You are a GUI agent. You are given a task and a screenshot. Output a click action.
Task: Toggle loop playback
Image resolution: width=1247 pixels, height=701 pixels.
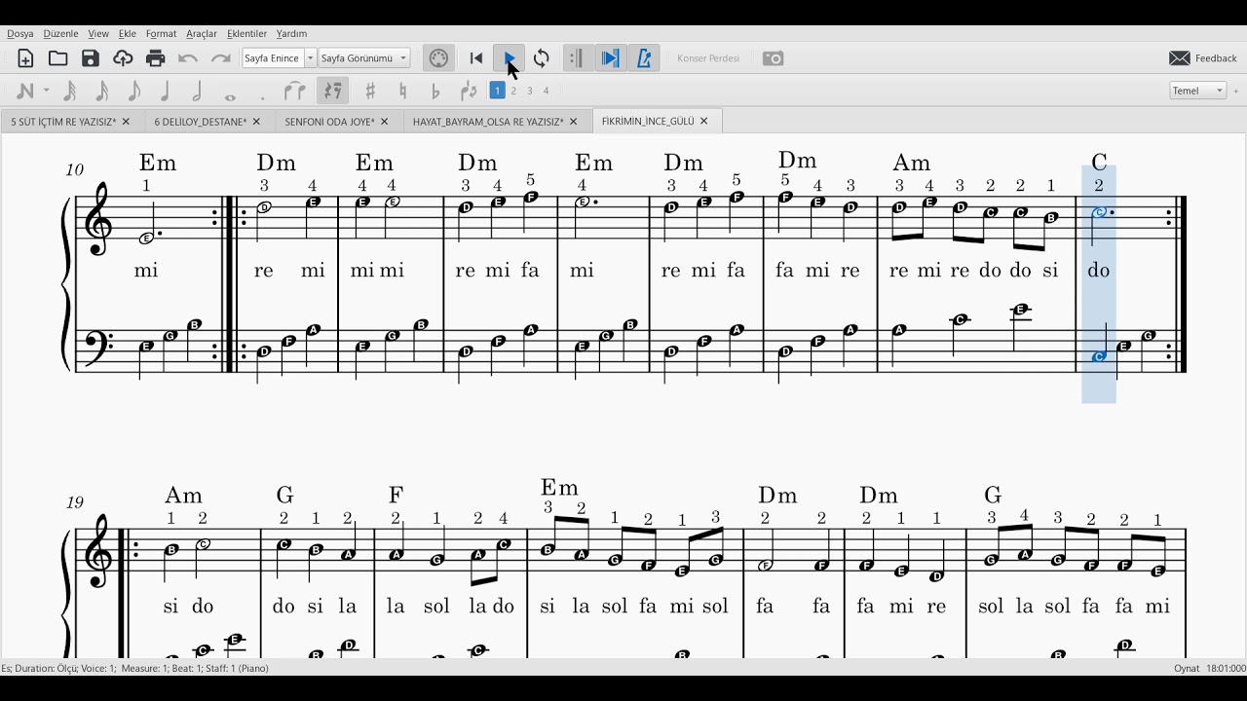point(542,58)
